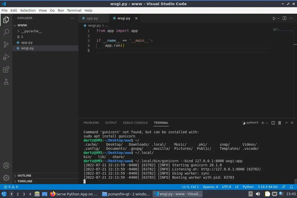This screenshot has width=297, height=198.
Task: Open the Search view in activity bar
Action: point(6,32)
